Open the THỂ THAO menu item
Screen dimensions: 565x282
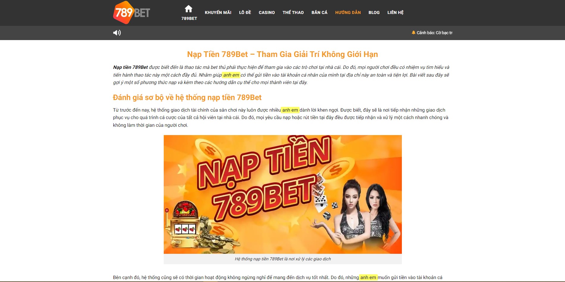(293, 12)
